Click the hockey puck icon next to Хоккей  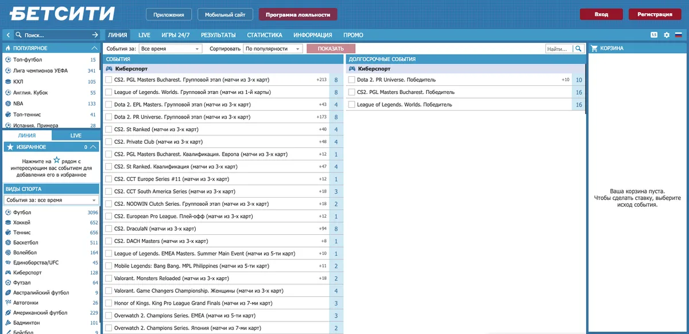[x=8, y=223]
